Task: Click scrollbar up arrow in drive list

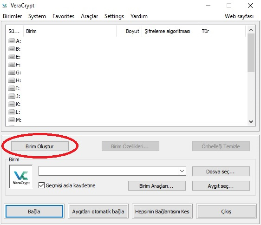Action: click(x=251, y=30)
